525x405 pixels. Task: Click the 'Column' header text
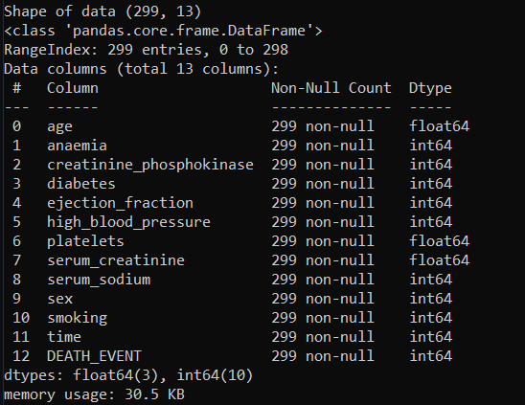coord(73,88)
